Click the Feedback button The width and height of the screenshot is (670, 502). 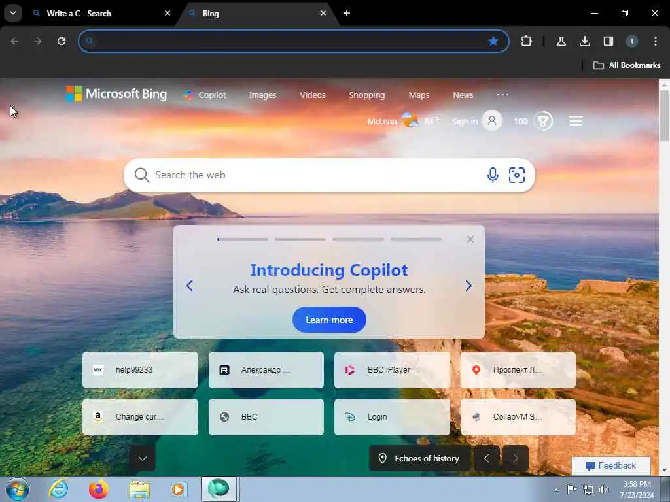[611, 465]
